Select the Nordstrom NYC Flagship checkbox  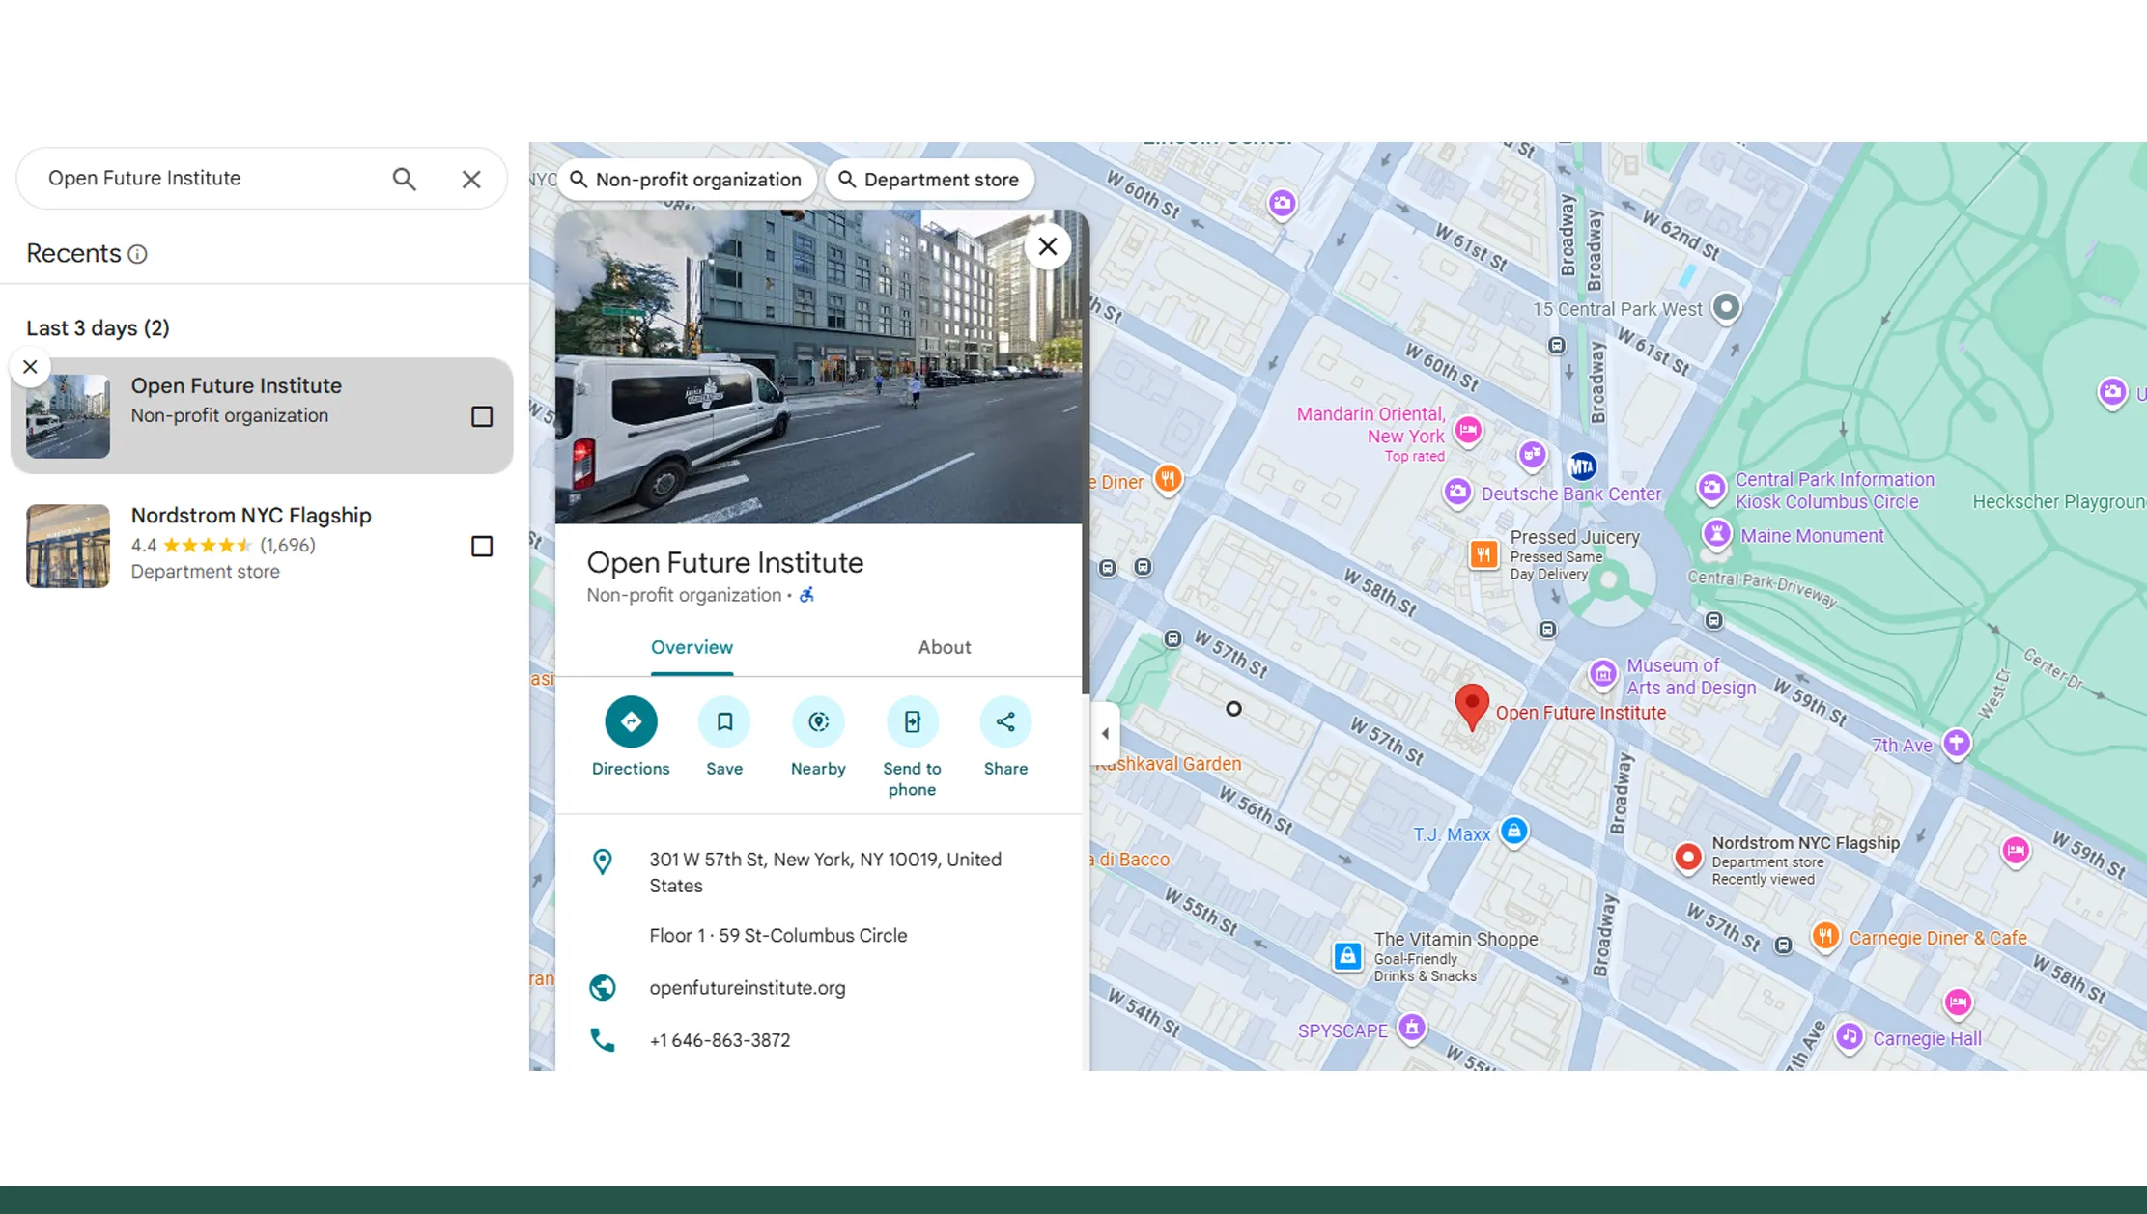481,546
